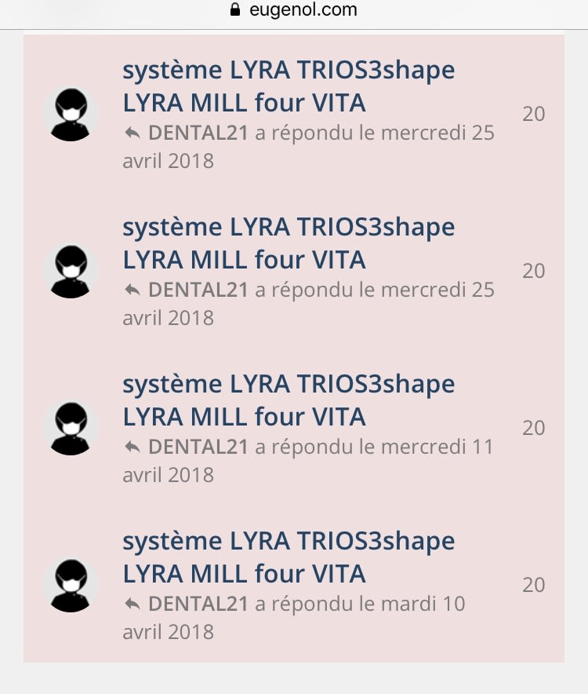Click the lock icon in the address bar

click(234, 10)
